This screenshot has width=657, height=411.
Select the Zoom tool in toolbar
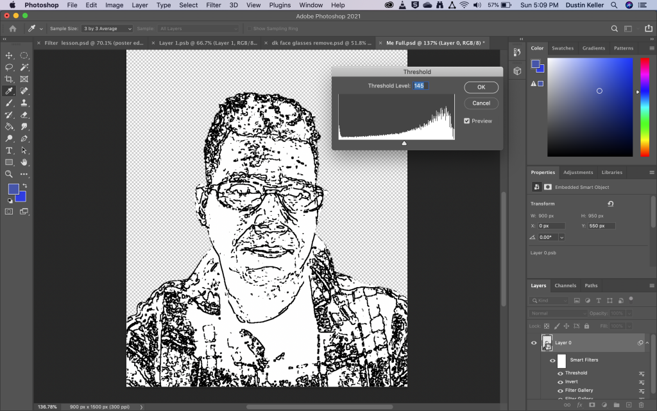(10, 174)
